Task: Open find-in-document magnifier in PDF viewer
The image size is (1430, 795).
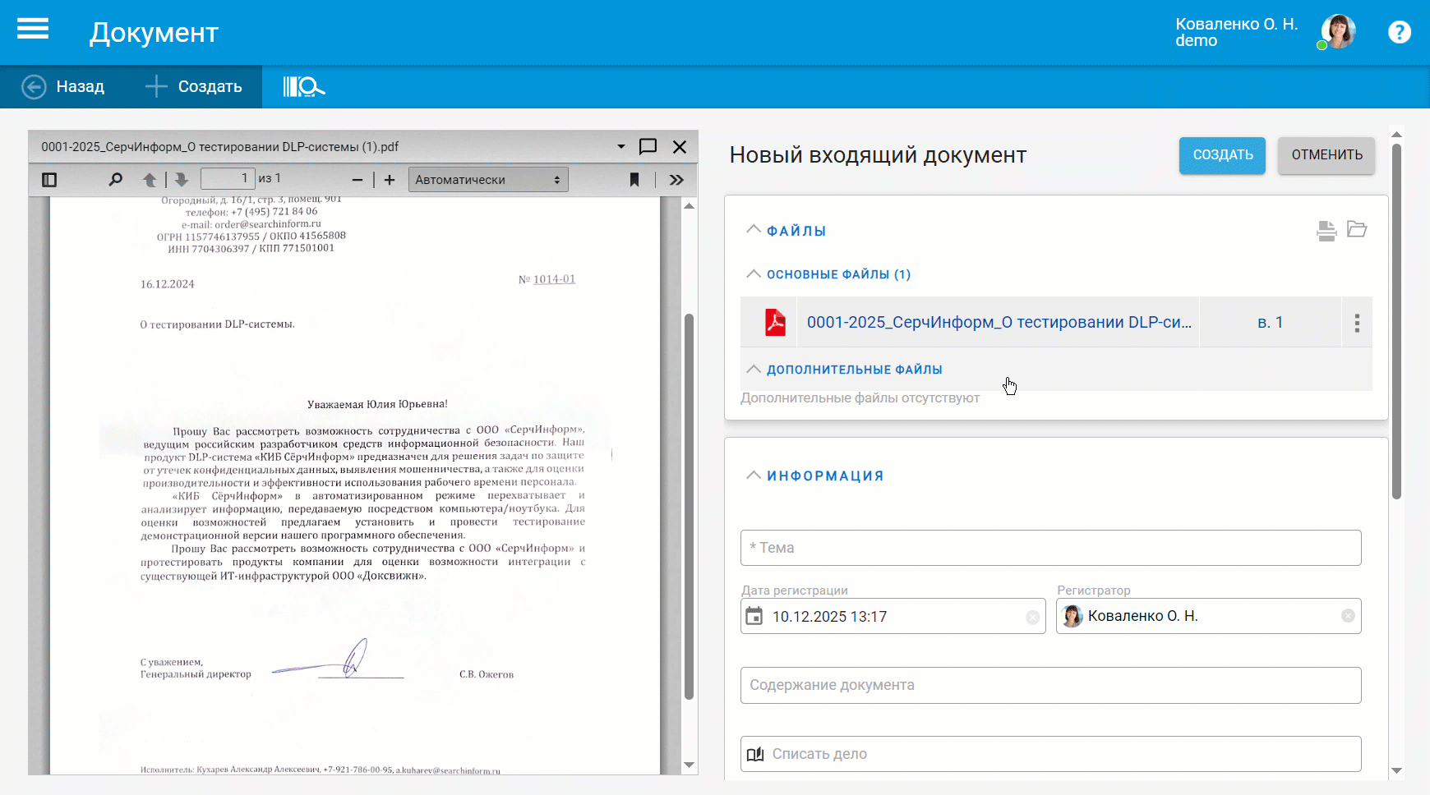Action: pos(116,179)
